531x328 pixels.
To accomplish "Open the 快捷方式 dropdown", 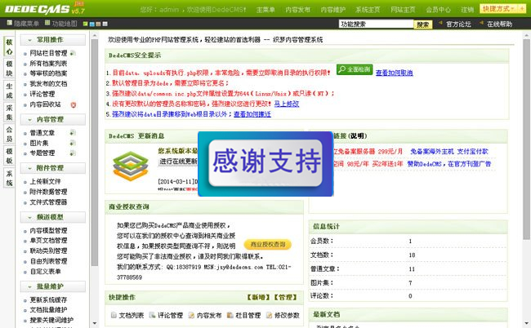I will (x=499, y=8).
